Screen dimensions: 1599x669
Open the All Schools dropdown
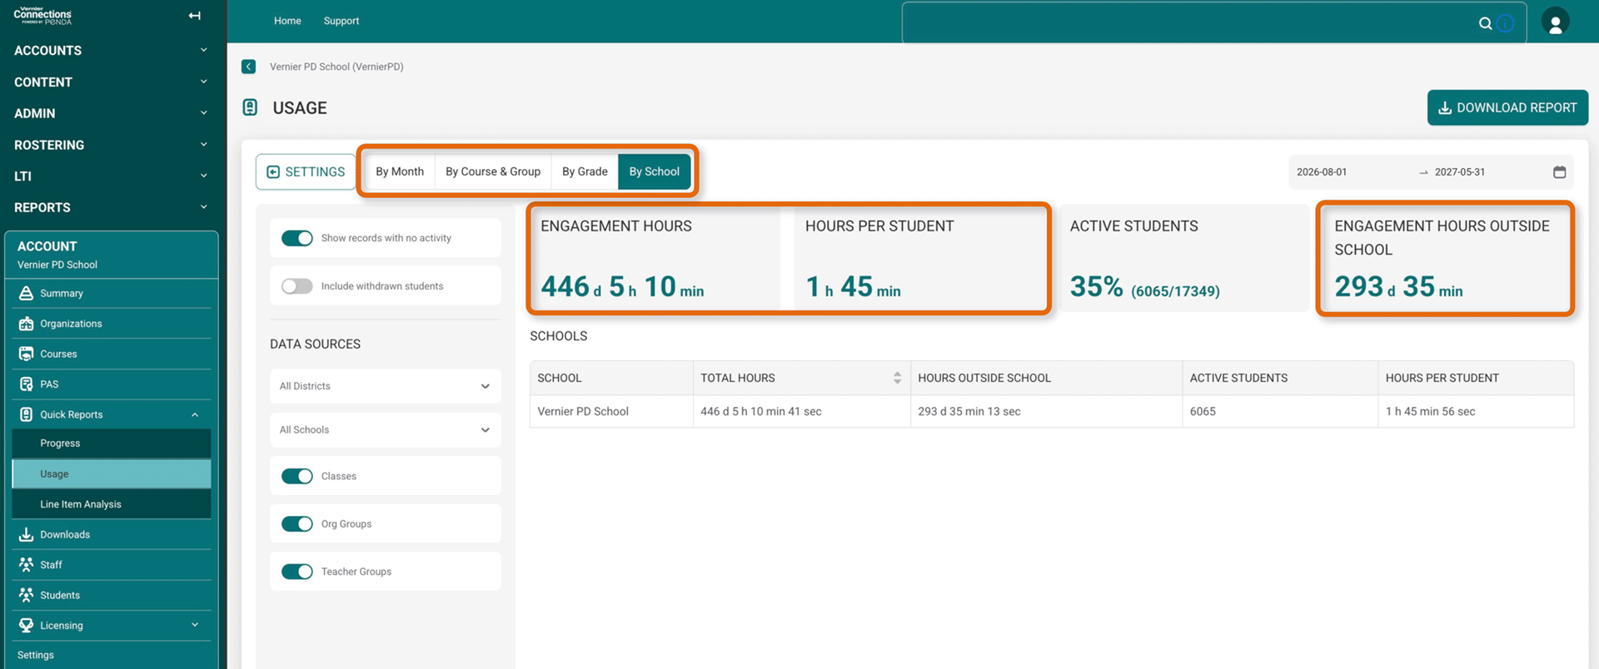click(386, 430)
